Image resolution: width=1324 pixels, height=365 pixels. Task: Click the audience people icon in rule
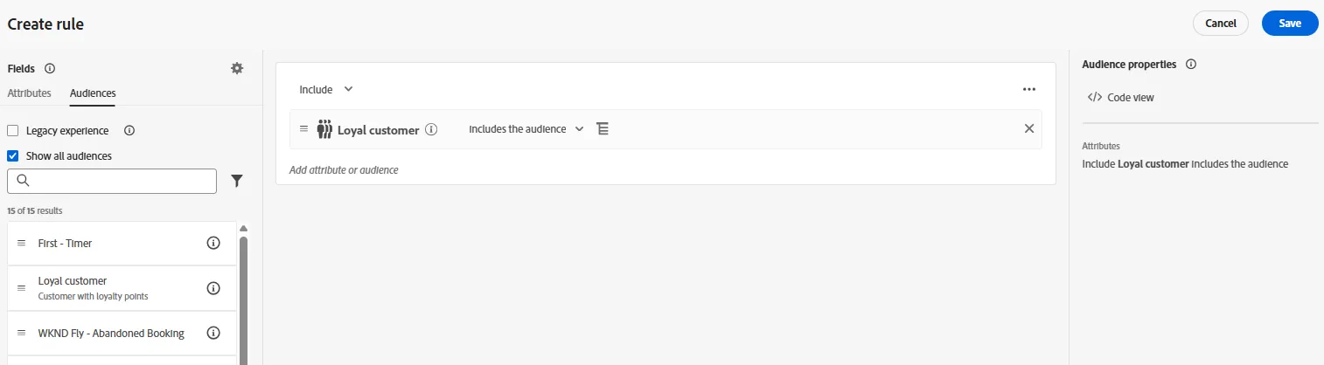point(324,129)
